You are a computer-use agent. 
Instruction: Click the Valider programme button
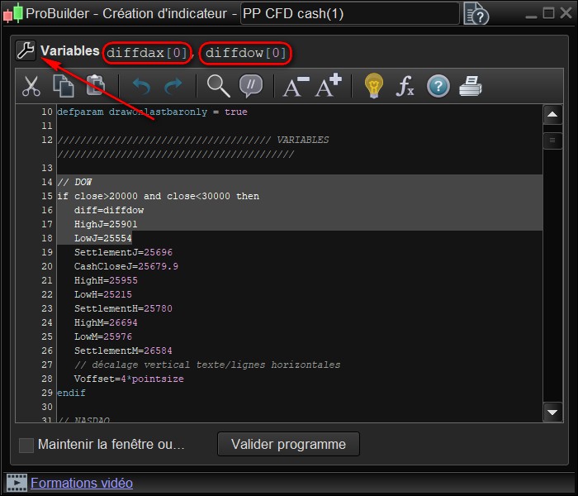[x=288, y=444]
